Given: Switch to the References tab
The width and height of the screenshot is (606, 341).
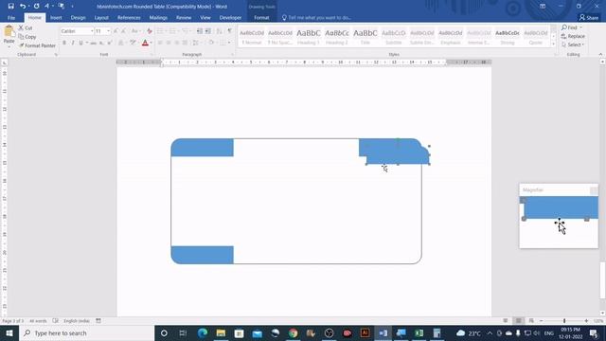Looking at the screenshot, I should (129, 17).
